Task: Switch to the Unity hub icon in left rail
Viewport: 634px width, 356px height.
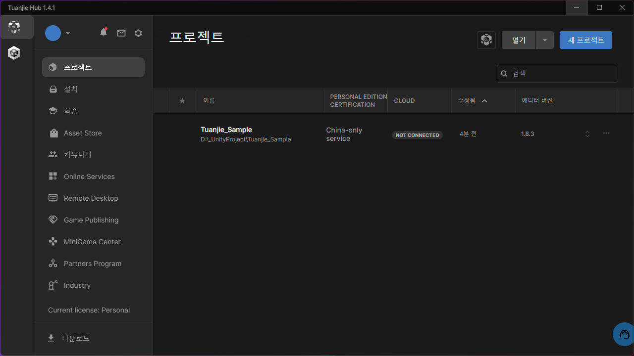Action: coord(14,52)
